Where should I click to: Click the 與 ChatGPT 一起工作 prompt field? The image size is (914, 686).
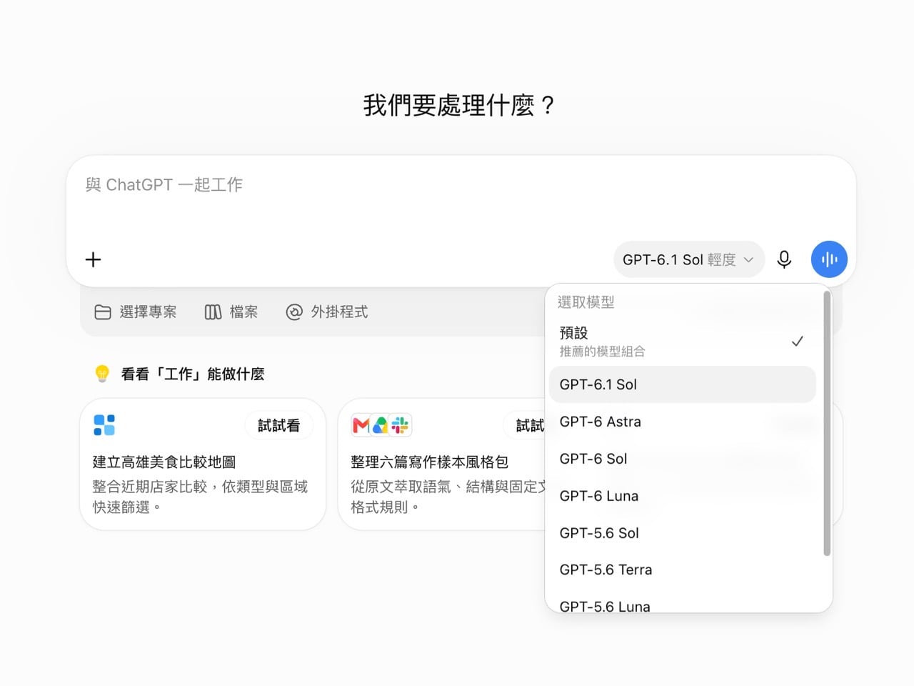pos(461,185)
